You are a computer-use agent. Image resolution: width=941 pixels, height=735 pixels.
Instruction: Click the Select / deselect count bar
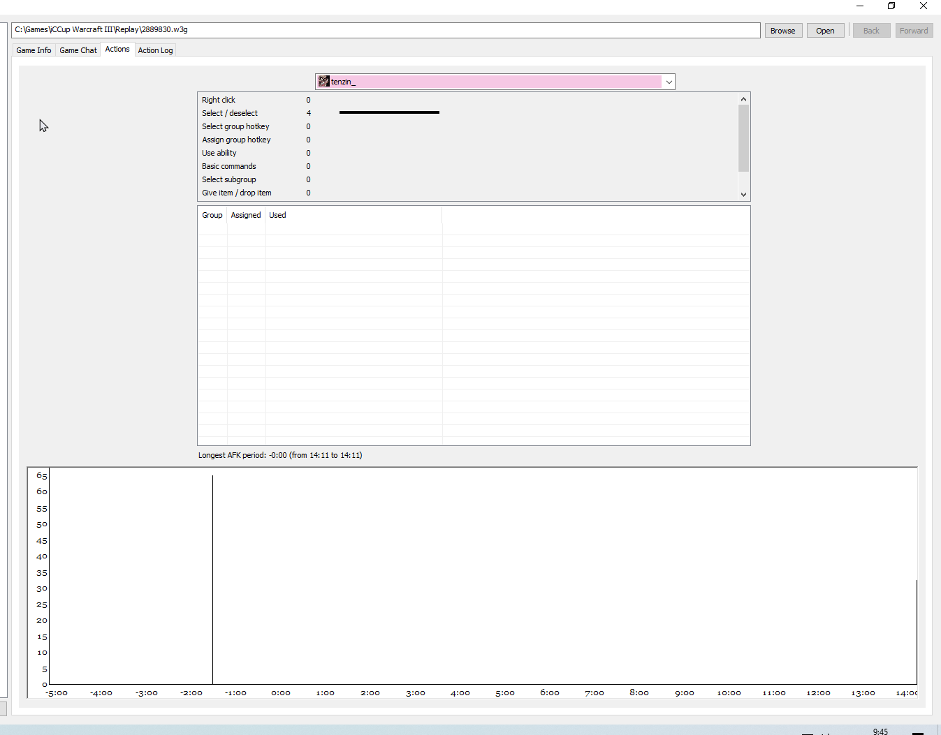(x=389, y=112)
